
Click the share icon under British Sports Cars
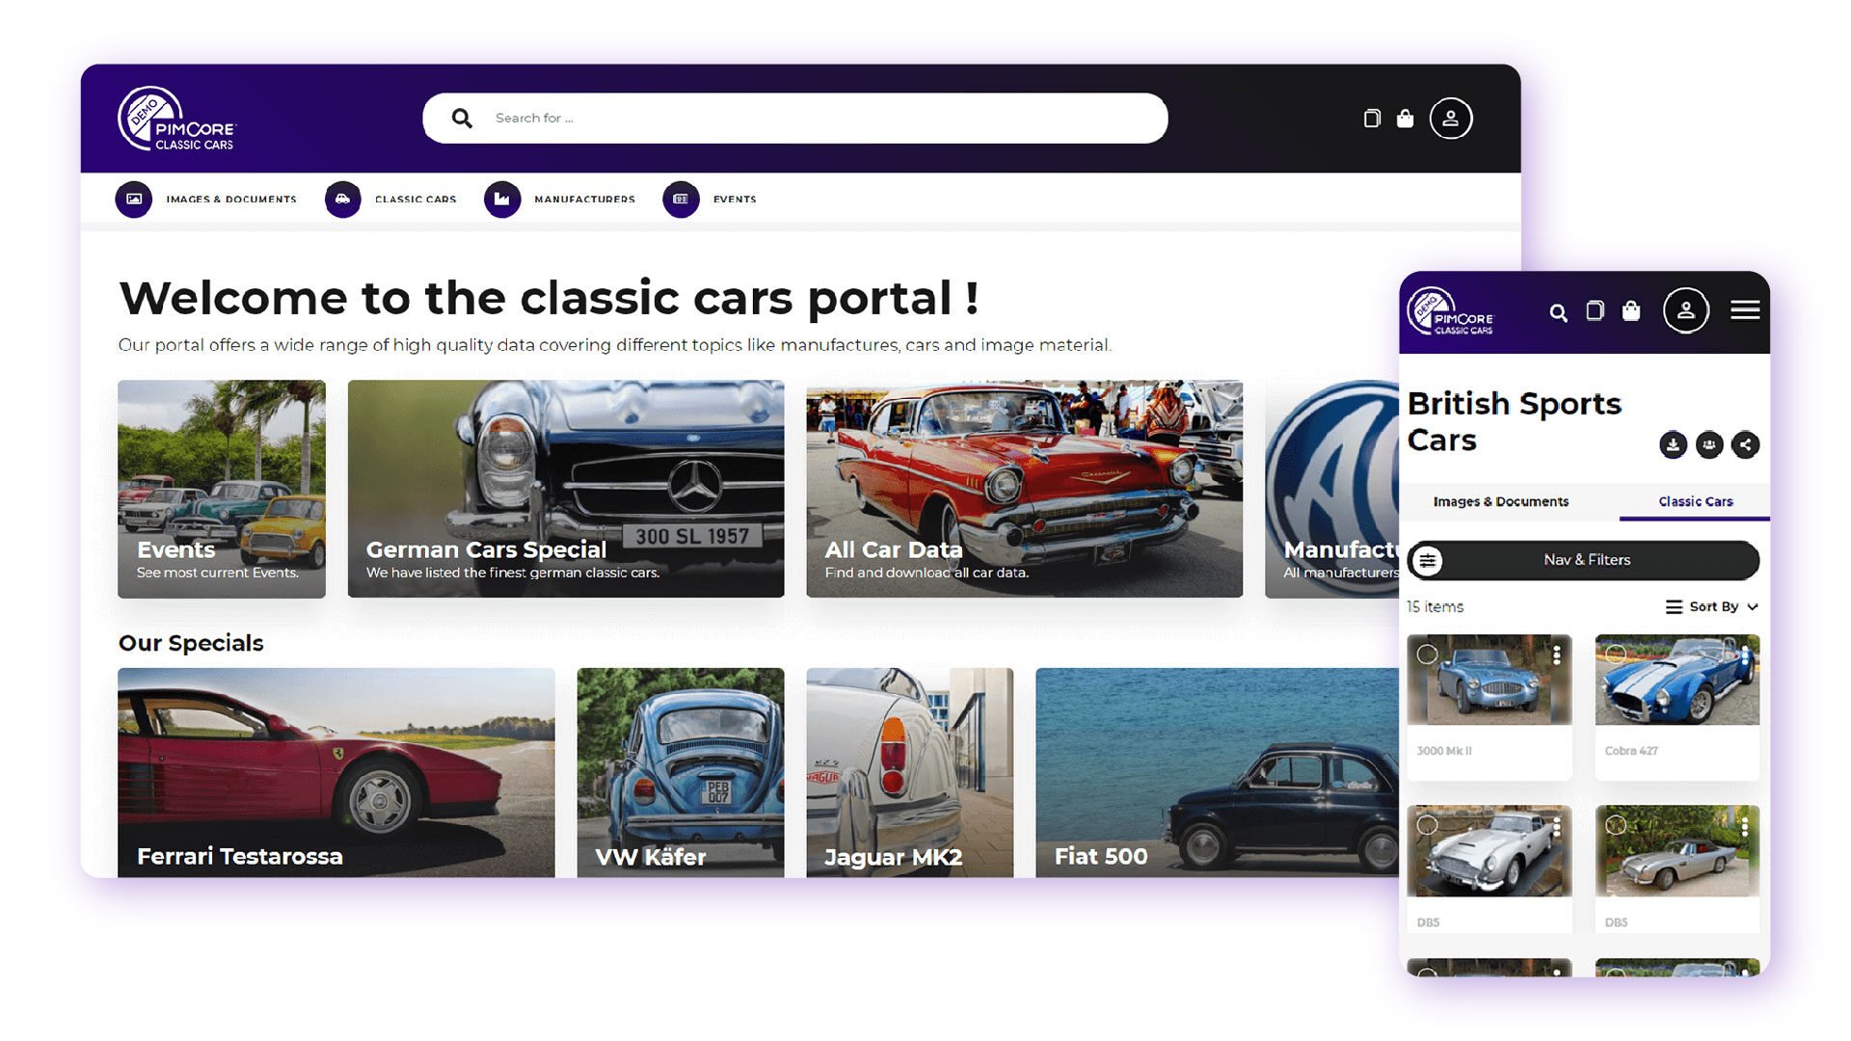coord(1746,444)
